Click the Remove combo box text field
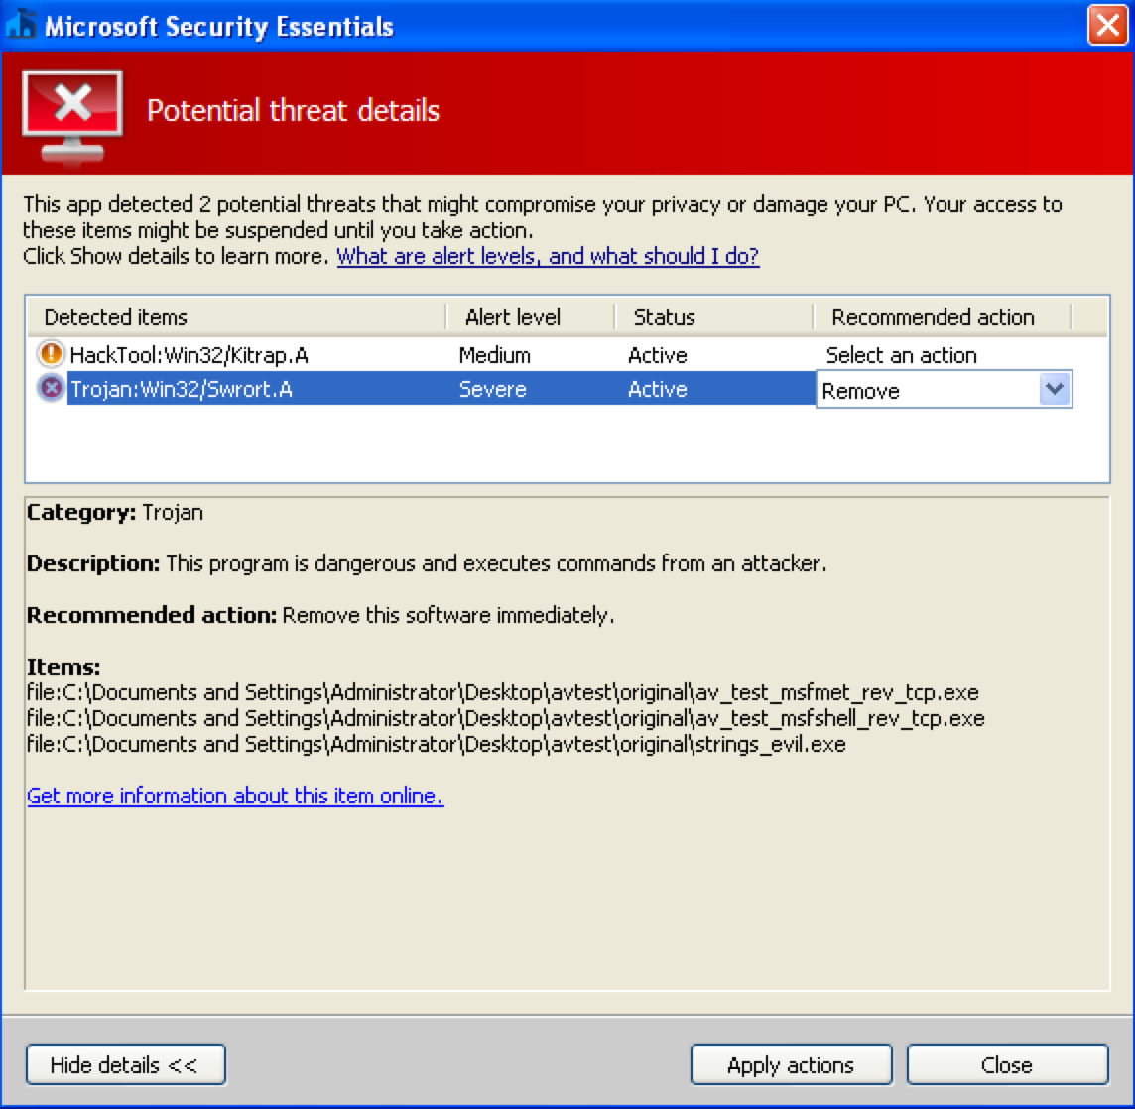1135x1109 pixels. click(925, 391)
